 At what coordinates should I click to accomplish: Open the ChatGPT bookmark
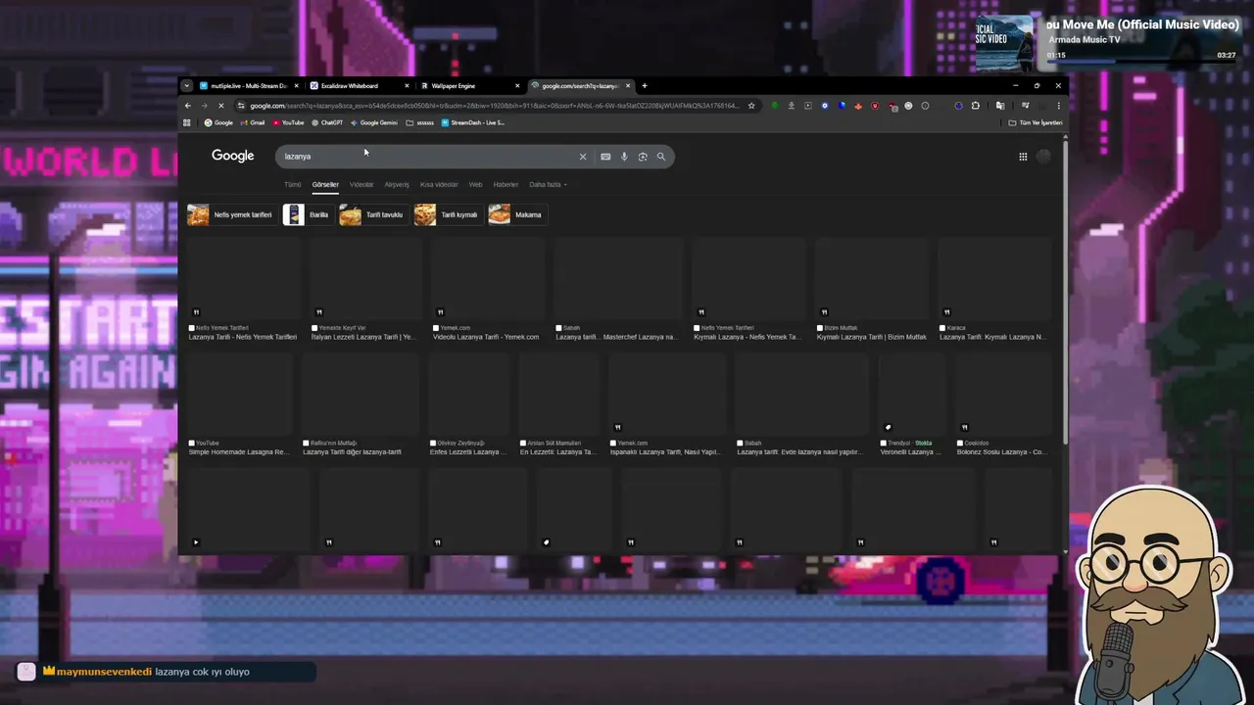coord(327,122)
